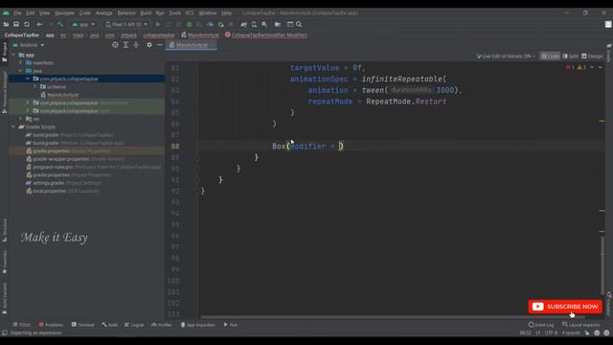Open the Navigate menu
613x345 pixels.
[64, 12]
